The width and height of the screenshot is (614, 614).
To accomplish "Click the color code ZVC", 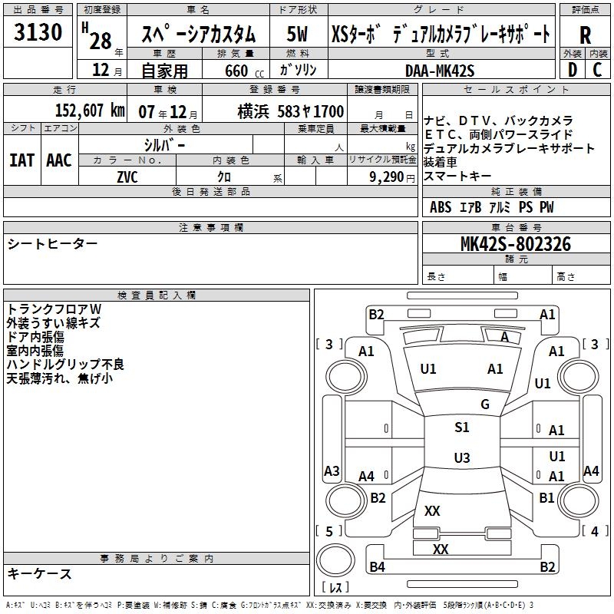I will pos(127,177).
